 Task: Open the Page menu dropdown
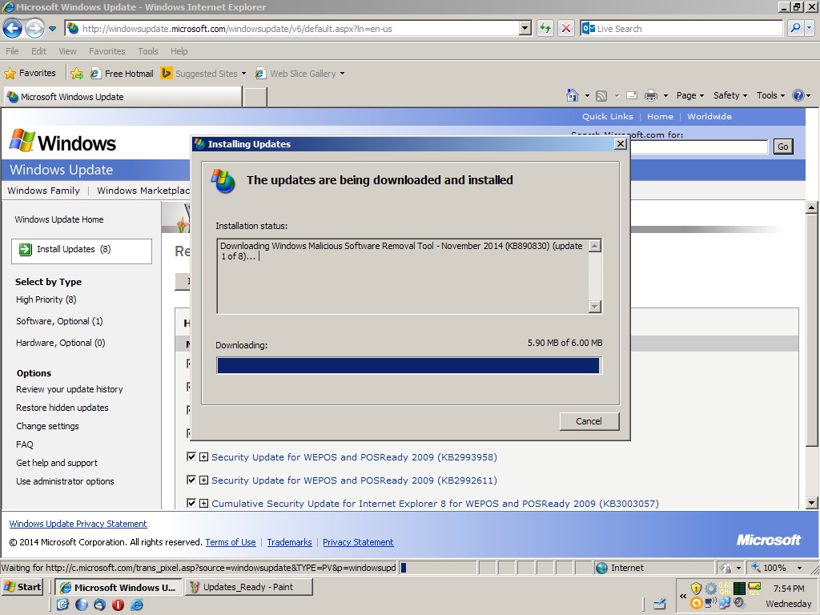tap(689, 95)
